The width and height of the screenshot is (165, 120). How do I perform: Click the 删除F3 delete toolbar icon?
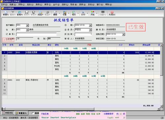[x=13, y=13]
